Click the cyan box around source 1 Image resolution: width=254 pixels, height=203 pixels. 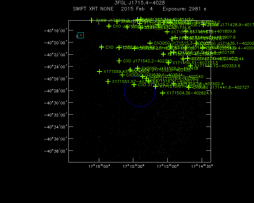81,35
